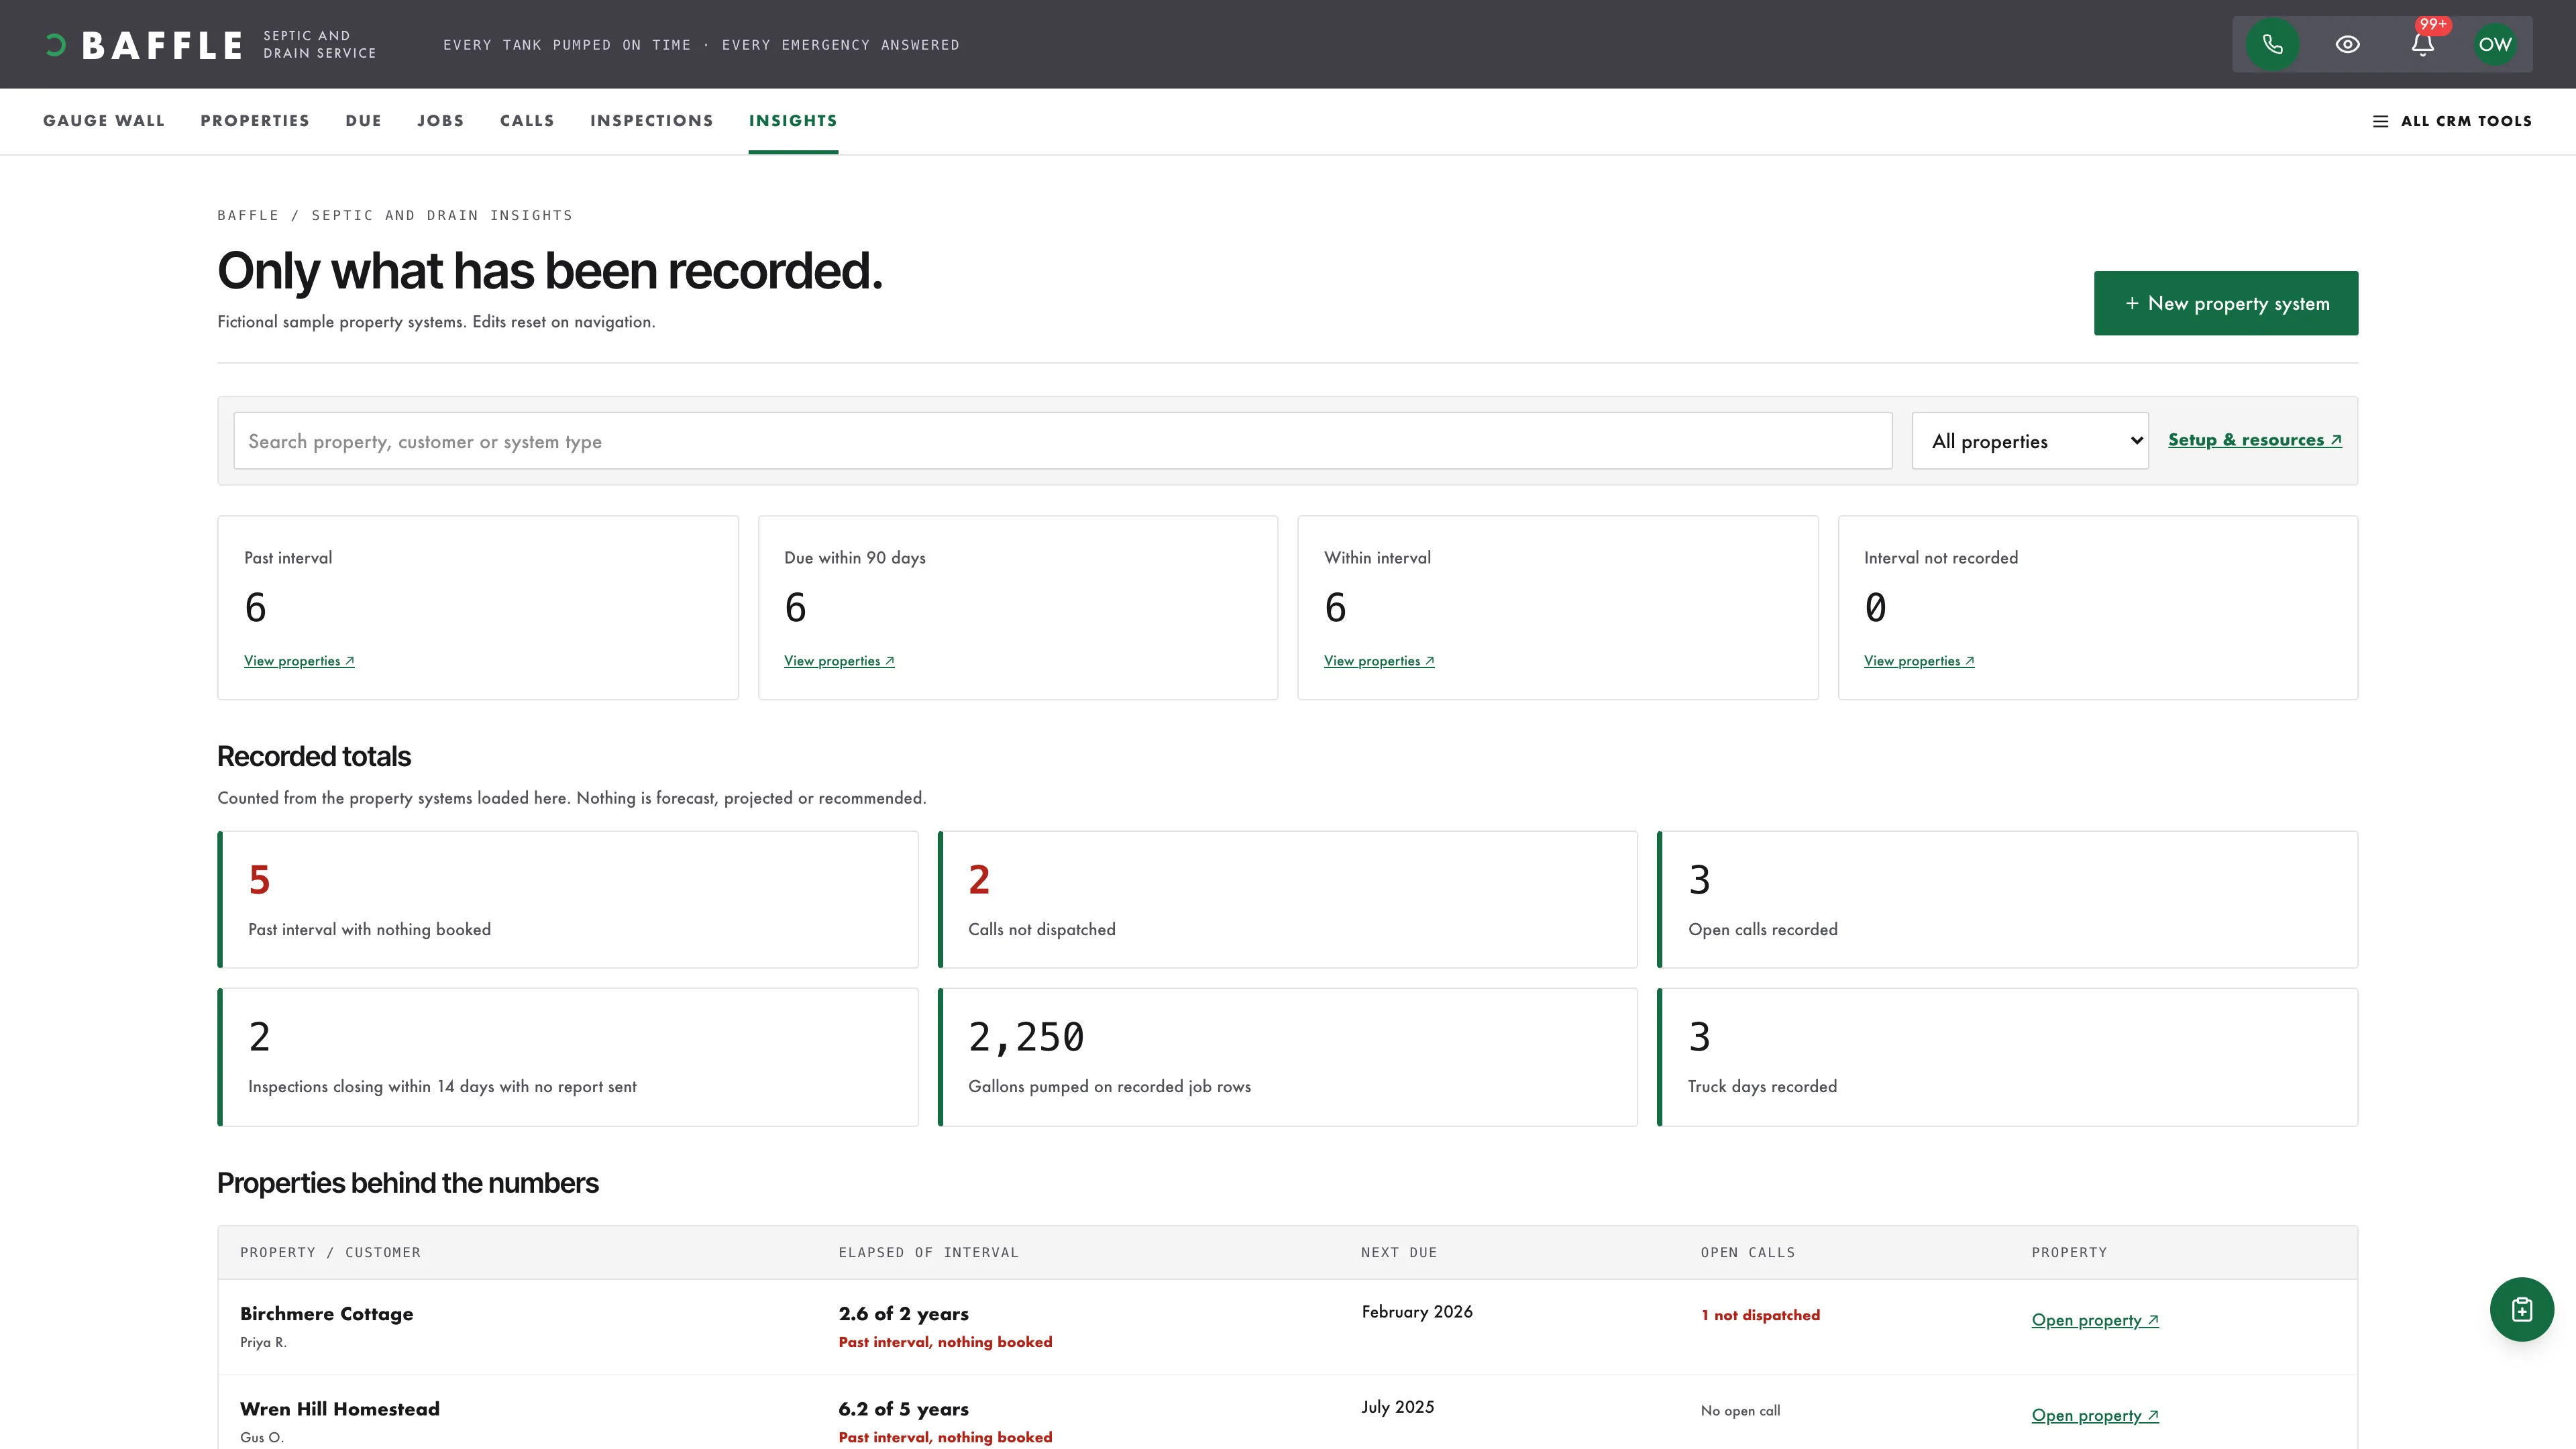Click the green phone call icon
The width and height of the screenshot is (2576, 1449).
pyautogui.click(x=2272, y=44)
